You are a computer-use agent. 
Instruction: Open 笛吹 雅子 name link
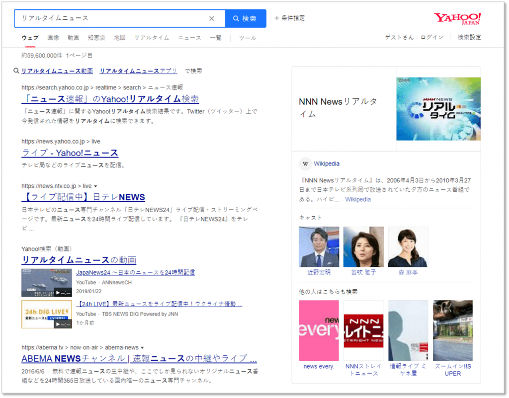pos(363,272)
